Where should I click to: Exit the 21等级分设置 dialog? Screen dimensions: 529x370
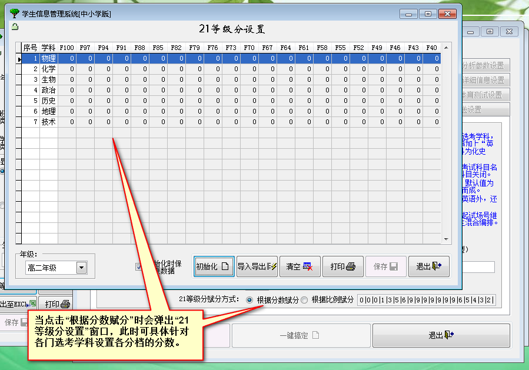pyautogui.click(x=428, y=266)
